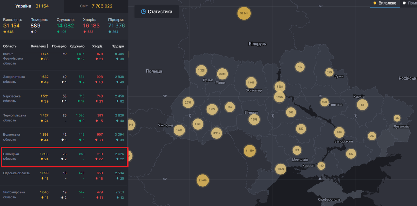Sort table by Одужало column header
The image size is (417, 206).
point(77,46)
